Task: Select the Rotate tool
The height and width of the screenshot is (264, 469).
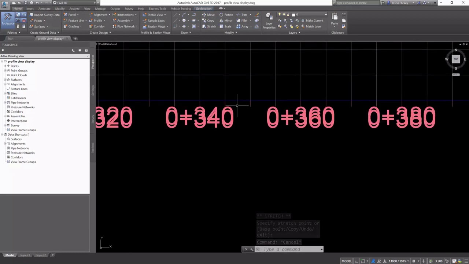Action: click(226, 15)
